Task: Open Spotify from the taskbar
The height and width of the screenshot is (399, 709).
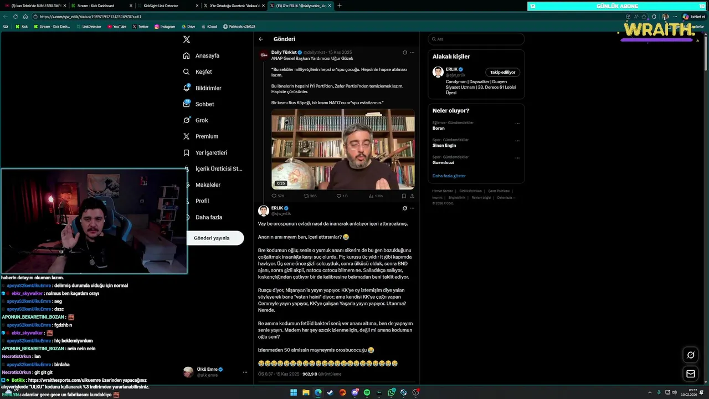Action: click(x=367, y=392)
